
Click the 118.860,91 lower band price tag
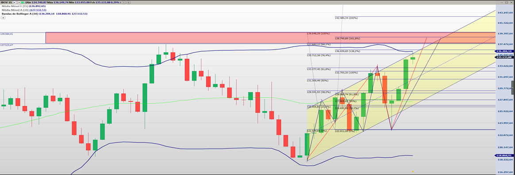[504, 155]
